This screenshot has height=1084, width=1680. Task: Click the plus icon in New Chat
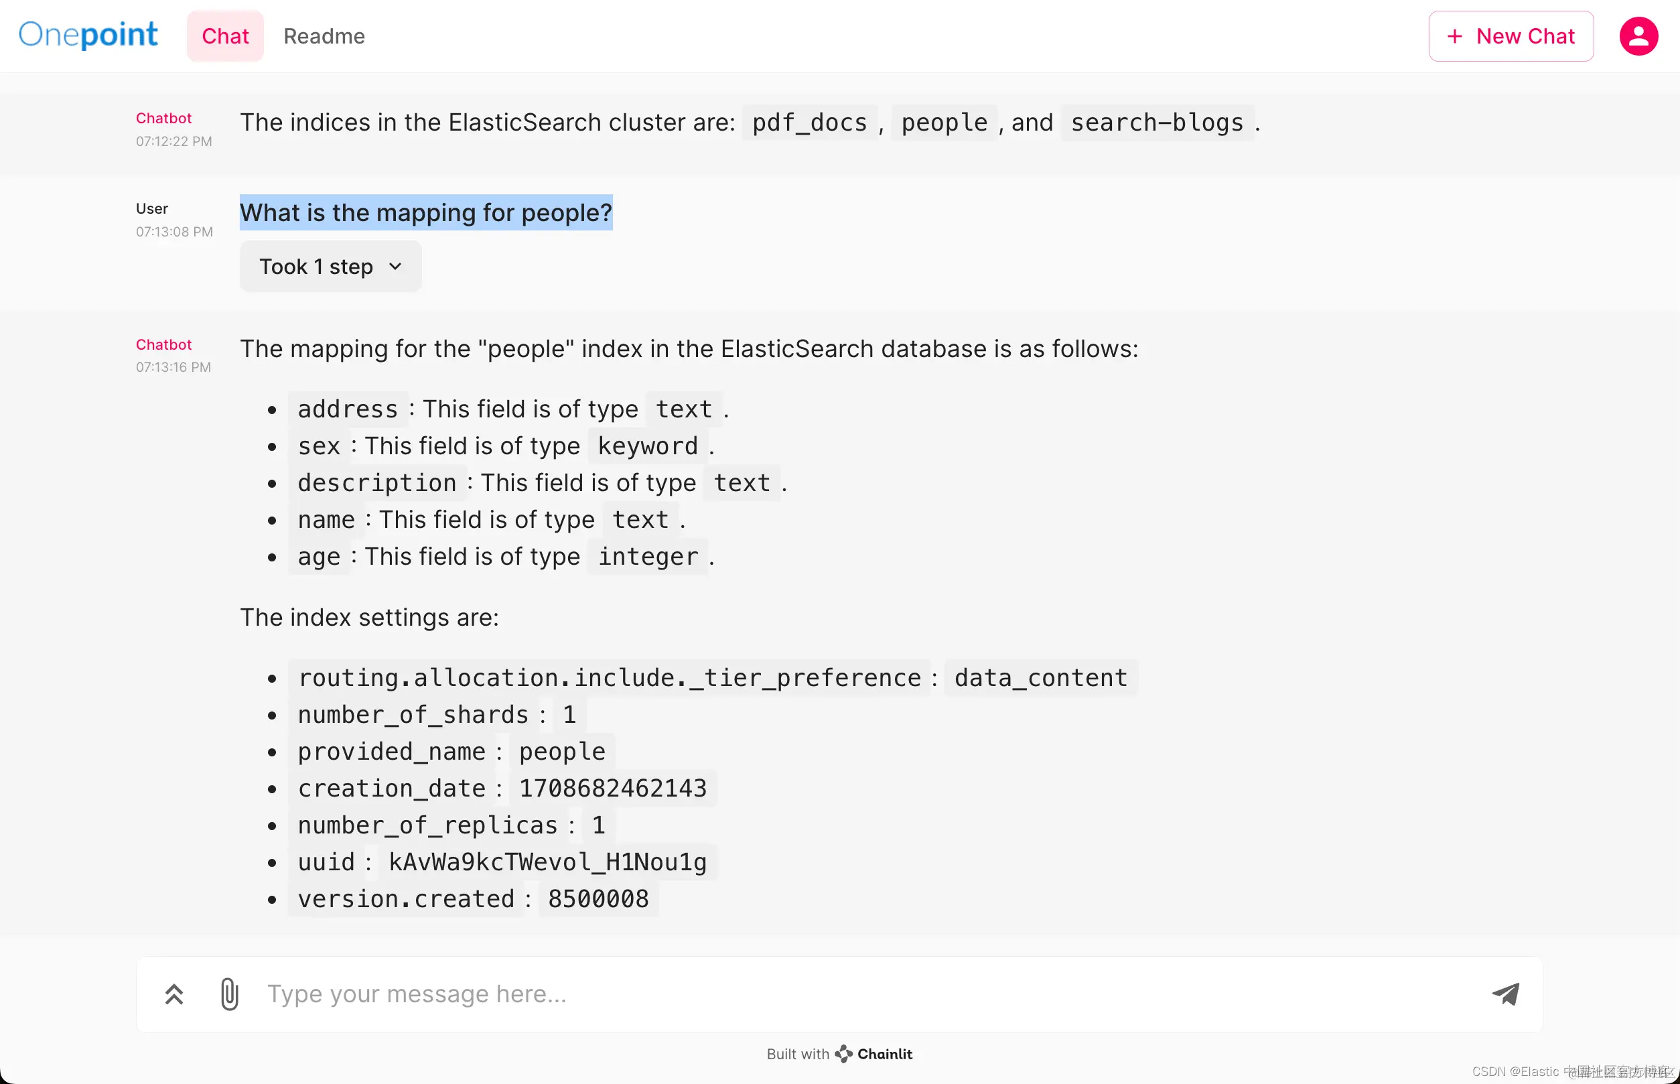tap(1455, 36)
